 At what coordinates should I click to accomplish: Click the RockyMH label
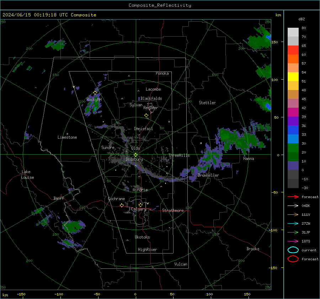click(94, 100)
